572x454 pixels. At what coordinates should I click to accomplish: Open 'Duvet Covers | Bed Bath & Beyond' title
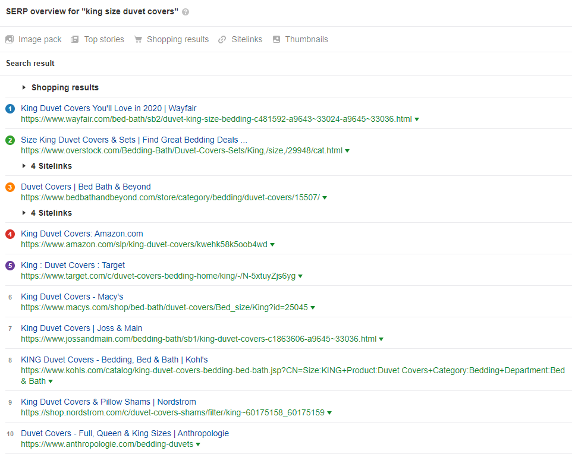point(86,187)
